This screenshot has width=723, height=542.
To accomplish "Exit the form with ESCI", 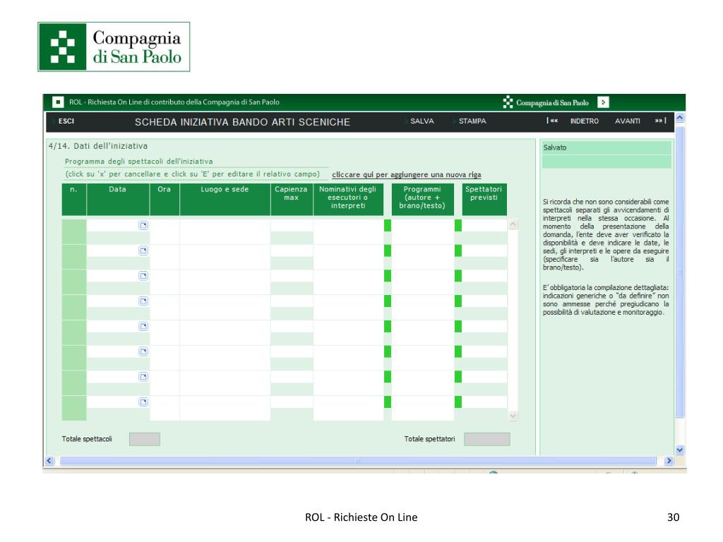I will pyautogui.click(x=66, y=121).
